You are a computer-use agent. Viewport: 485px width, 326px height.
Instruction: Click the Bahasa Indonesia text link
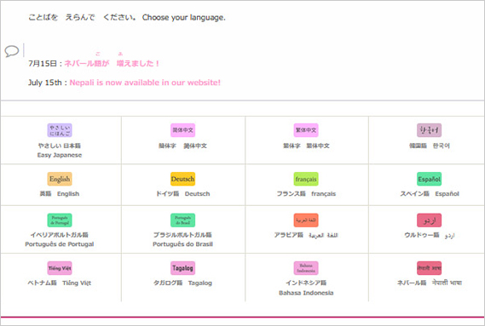(x=306, y=293)
